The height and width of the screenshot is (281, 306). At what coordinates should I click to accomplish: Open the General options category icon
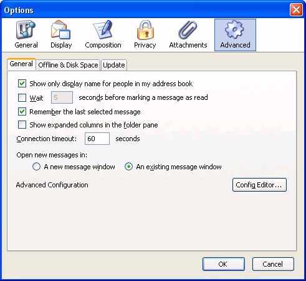[26, 29]
